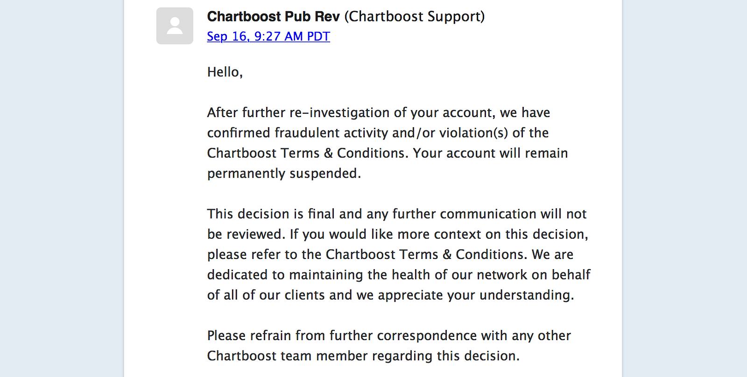Click the words 'Your account will remain'
747x377 pixels.
pos(490,153)
